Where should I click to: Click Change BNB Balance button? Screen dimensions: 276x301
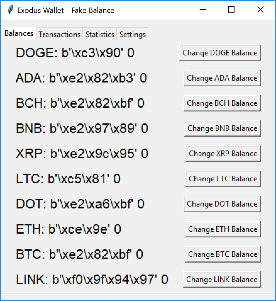pos(223,128)
